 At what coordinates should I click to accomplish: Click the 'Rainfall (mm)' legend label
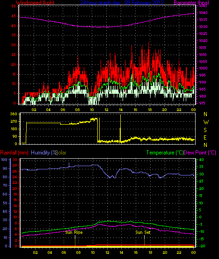point(14,153)
